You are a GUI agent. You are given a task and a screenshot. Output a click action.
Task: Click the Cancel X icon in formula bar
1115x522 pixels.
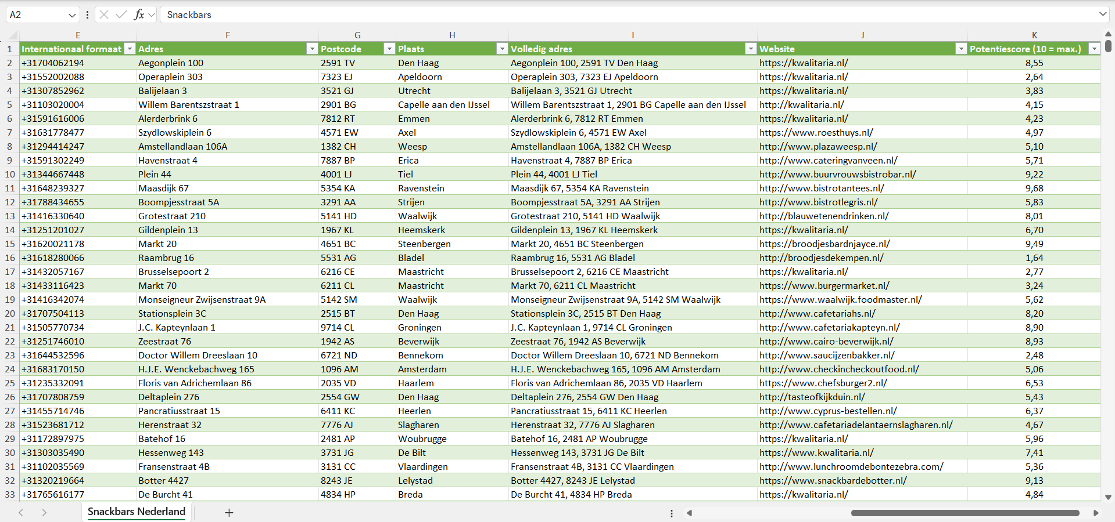coord(104,14)
